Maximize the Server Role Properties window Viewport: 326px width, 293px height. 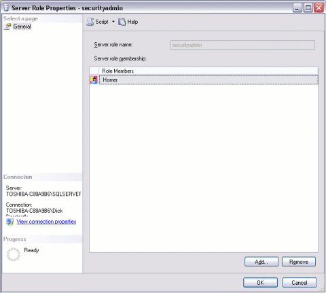(x=308, y=8)
